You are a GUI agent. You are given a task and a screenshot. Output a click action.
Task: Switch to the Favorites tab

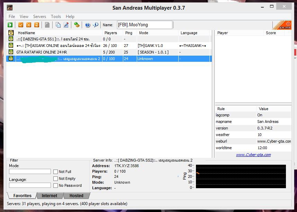(x=22, y=195)
